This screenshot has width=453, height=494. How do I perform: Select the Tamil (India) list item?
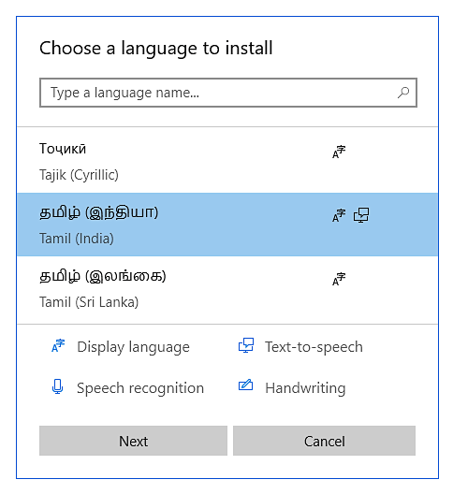coord(227,225)
